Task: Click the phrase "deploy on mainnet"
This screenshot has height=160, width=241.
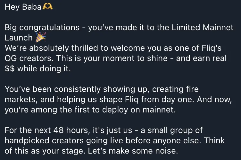Action: point(139,110)
